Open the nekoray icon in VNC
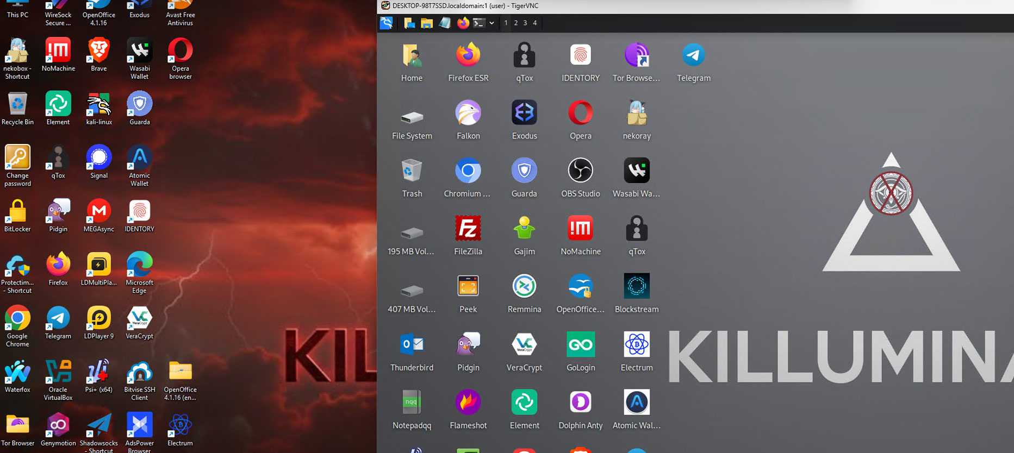 point(637,120)
